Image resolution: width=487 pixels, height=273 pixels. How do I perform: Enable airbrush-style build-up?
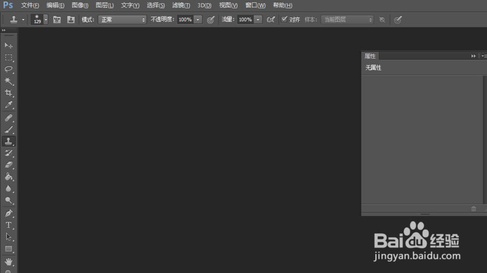[x=271, y=19]
